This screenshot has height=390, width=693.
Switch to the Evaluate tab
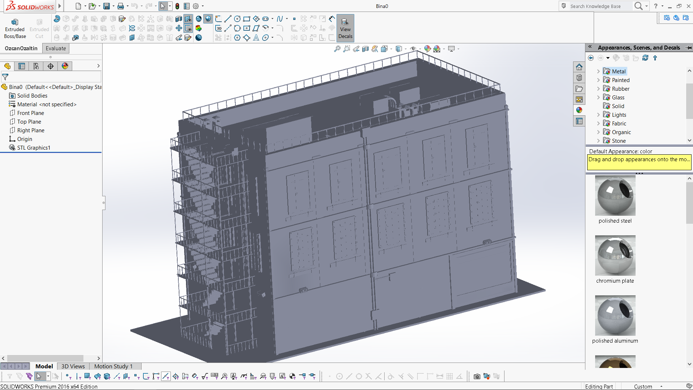coord(56,48)
